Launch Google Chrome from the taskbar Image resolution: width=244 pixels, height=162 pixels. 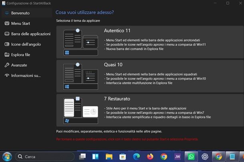[164, 156]
